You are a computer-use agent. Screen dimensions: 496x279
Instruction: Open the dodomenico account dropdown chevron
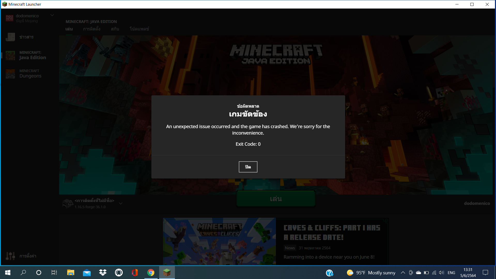[x=52, y=15]
